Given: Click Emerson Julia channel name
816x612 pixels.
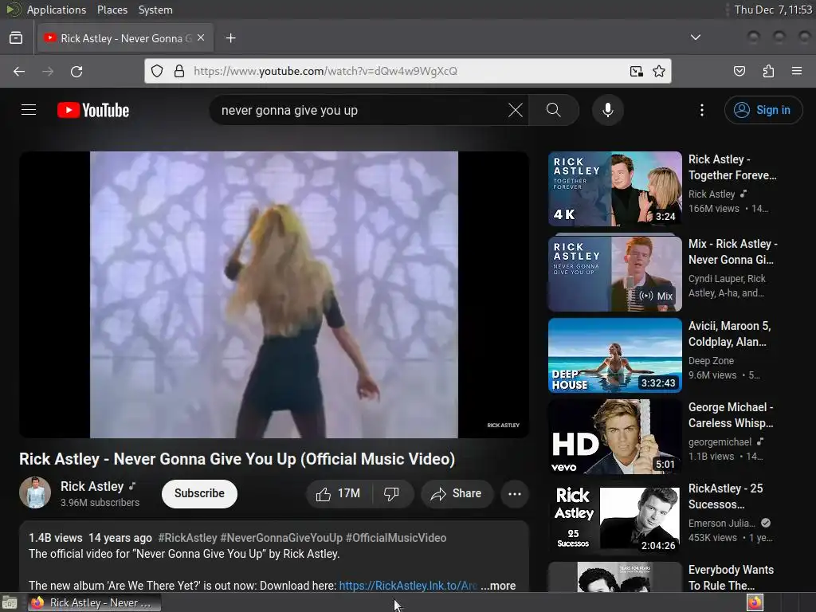Looking at the screenshot, I should [722, 523].
